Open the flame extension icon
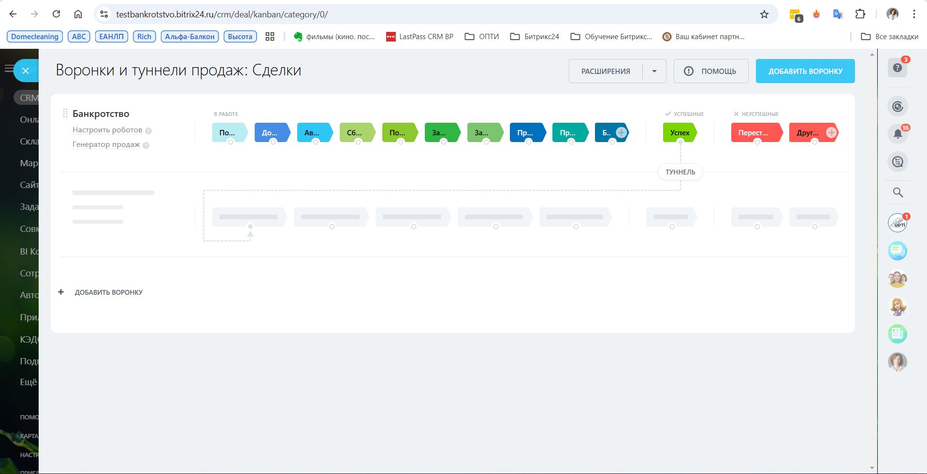Viewport: 927px width, 474px height. click(816, 14)
